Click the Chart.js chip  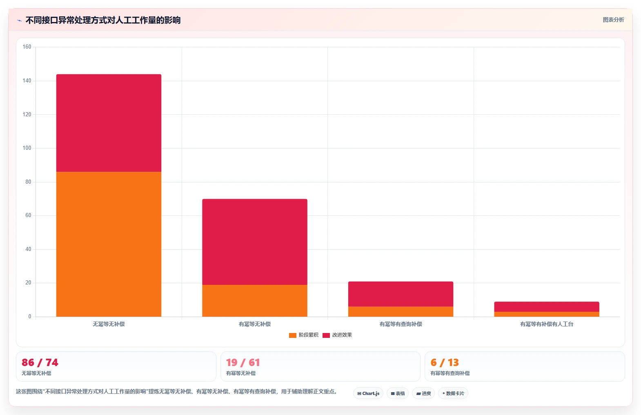click(x=368, y=393)
